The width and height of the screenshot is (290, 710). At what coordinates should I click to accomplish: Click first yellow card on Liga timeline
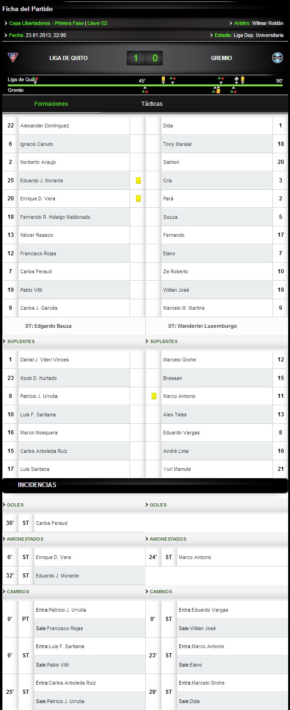163,79
